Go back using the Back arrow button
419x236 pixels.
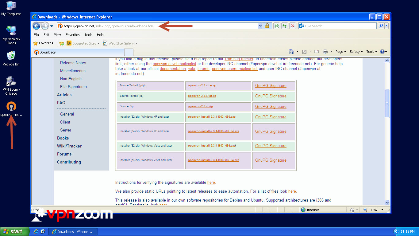click(36, 26)
